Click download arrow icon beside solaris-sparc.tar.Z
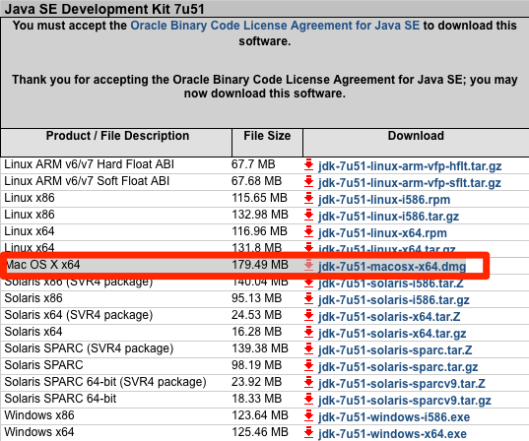 [308, 348]
